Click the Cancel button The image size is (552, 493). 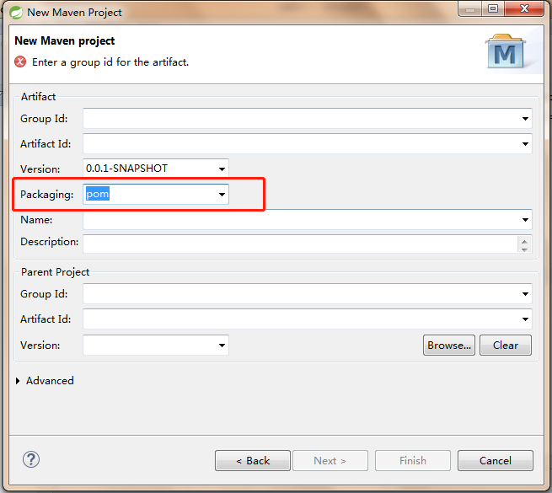click(496, 461)
